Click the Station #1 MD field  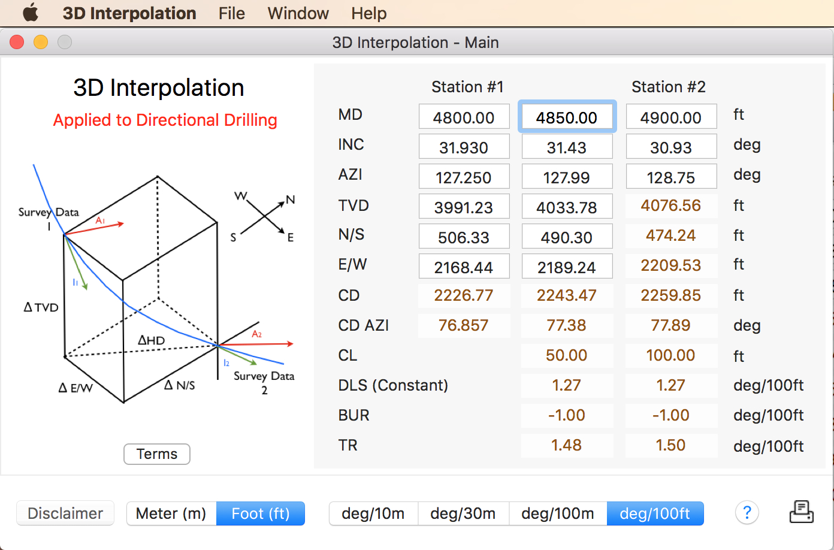pyautogui.click(x=464, y=117)
